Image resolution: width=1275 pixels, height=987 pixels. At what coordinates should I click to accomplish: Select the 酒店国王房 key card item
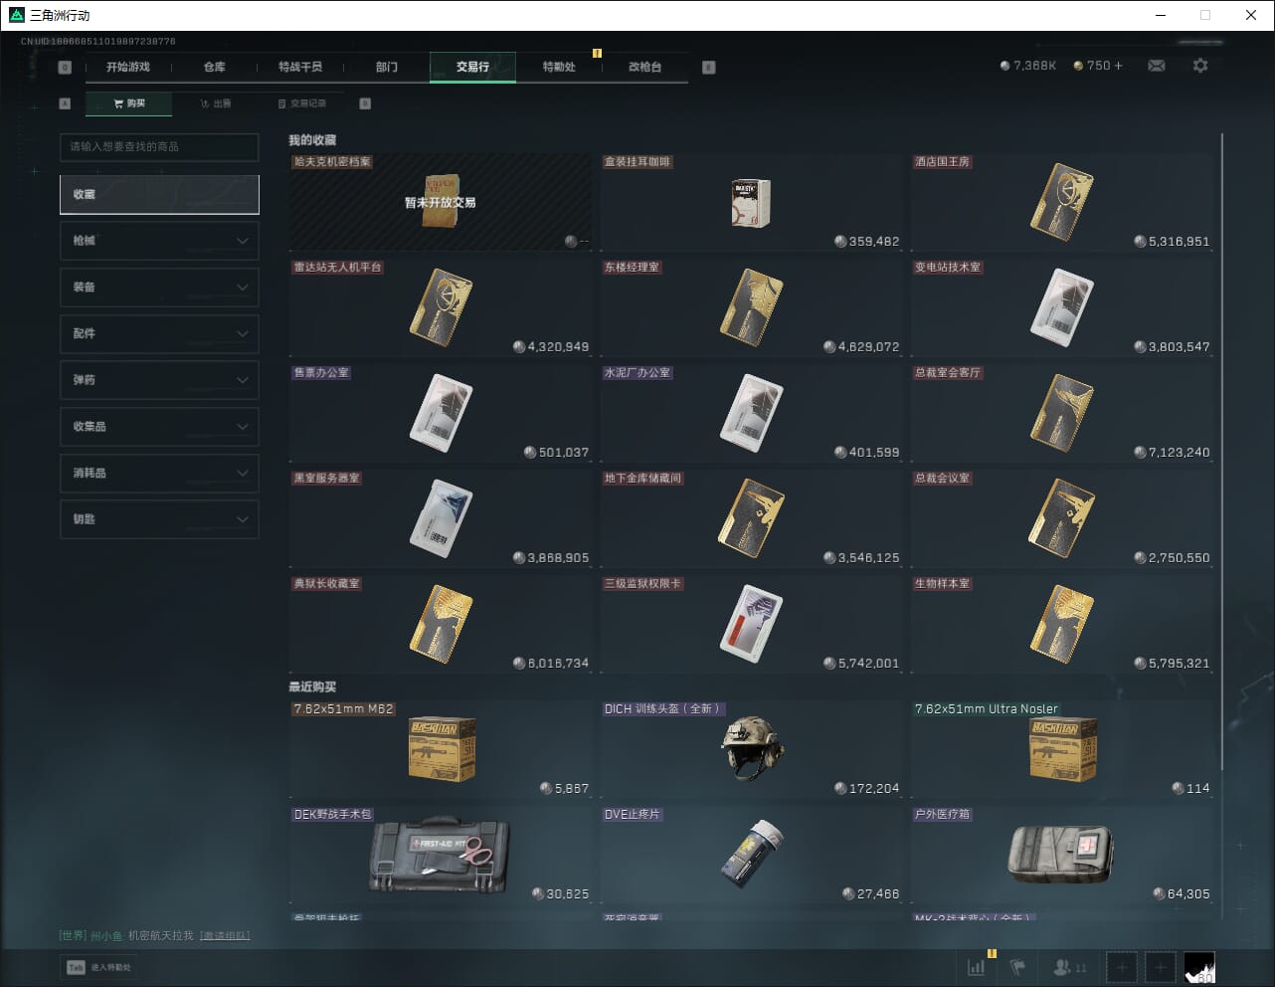click(1061, 202)
